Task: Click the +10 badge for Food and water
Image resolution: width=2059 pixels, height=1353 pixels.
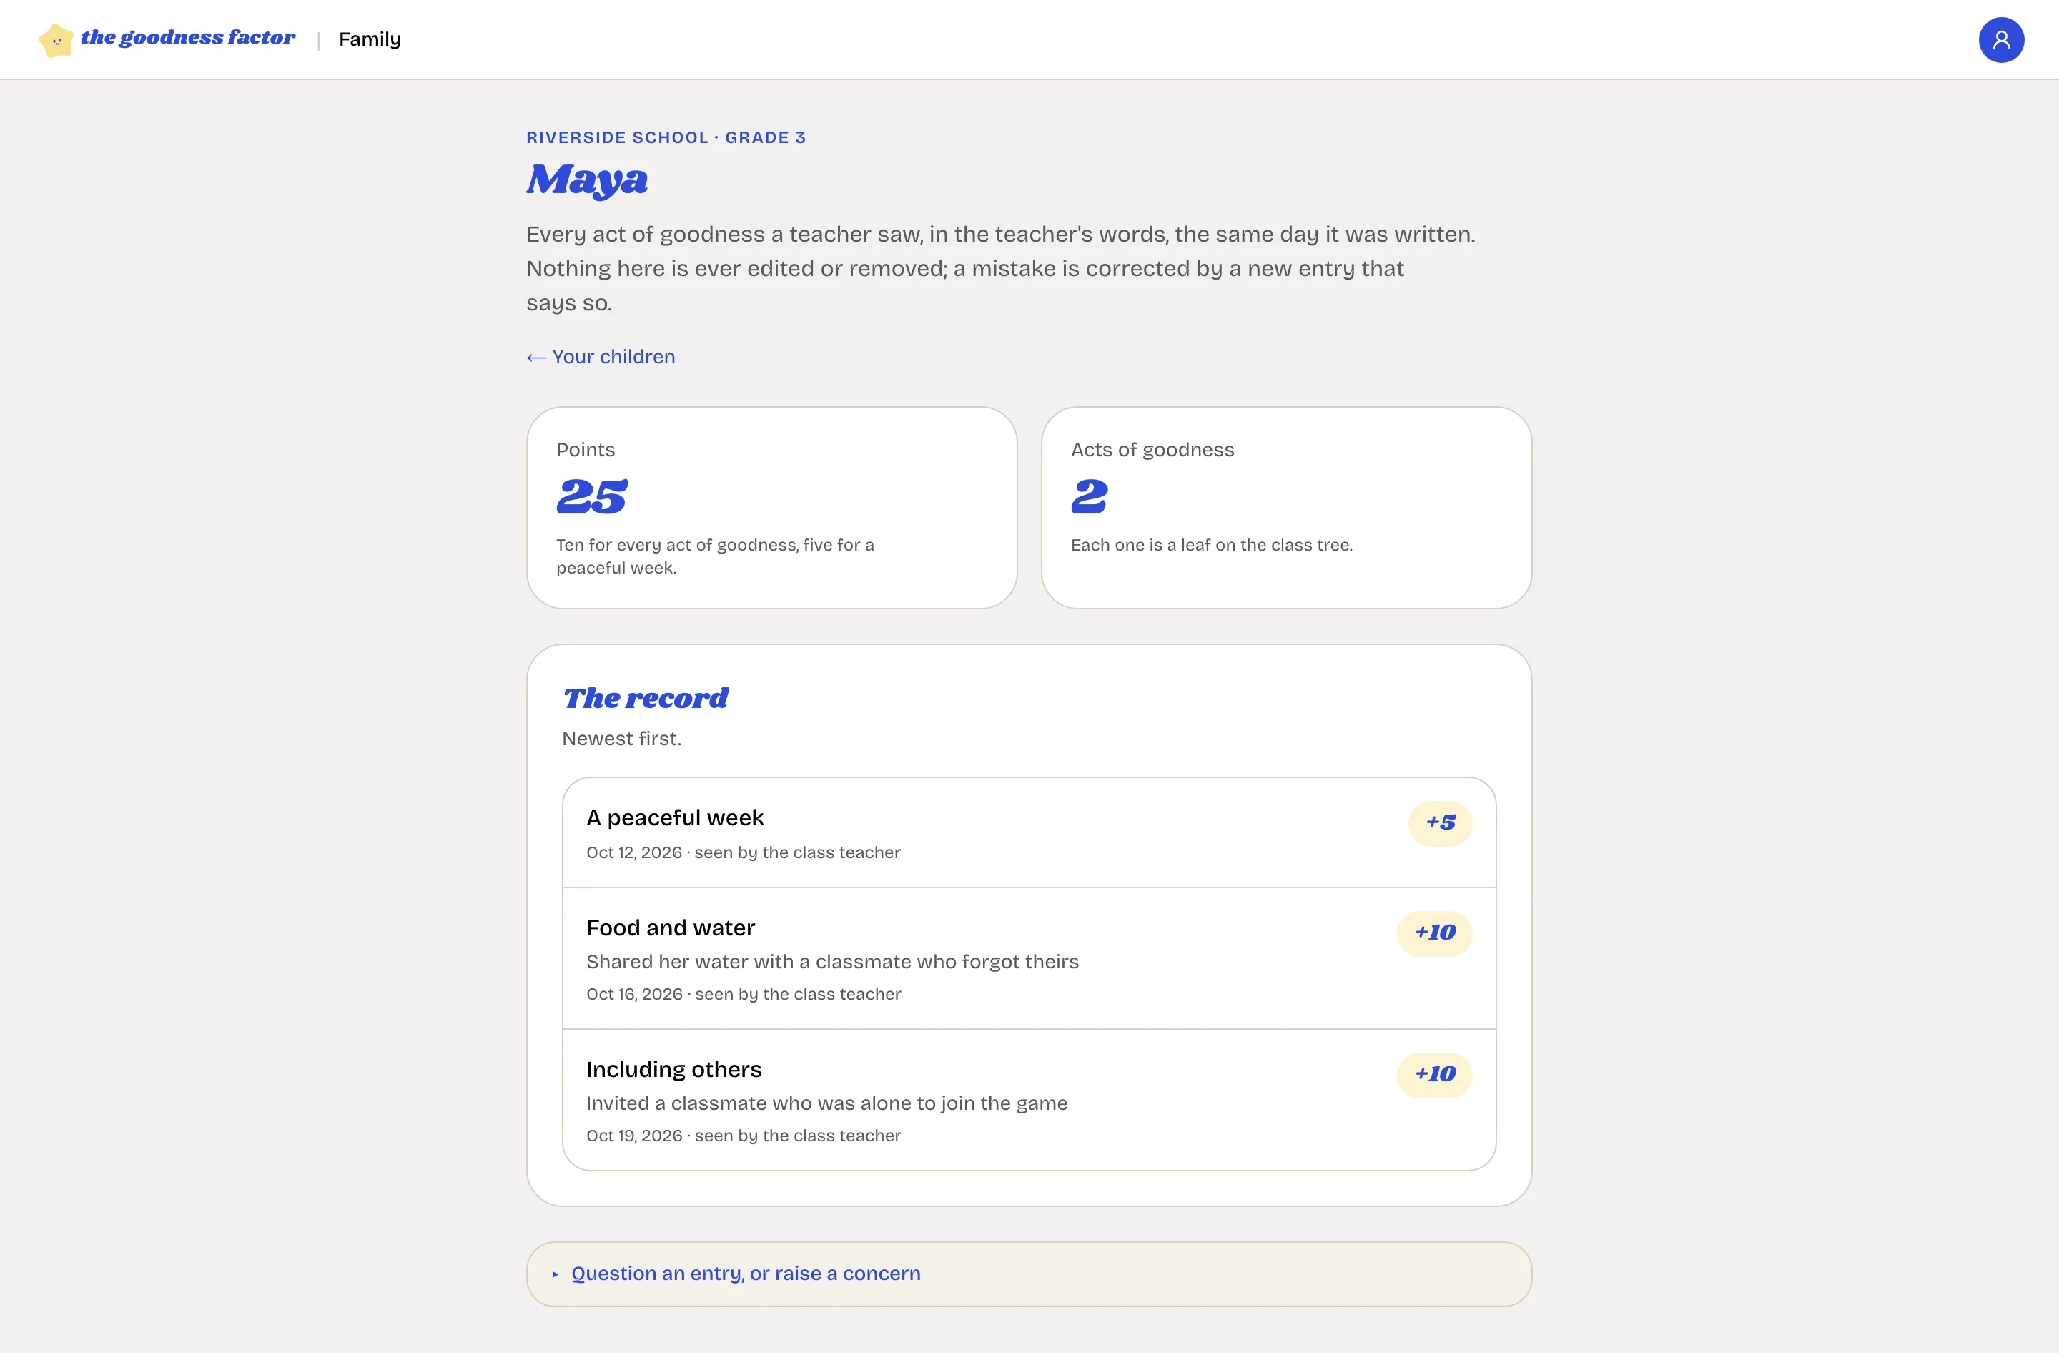Action: tap(1433, 933)
